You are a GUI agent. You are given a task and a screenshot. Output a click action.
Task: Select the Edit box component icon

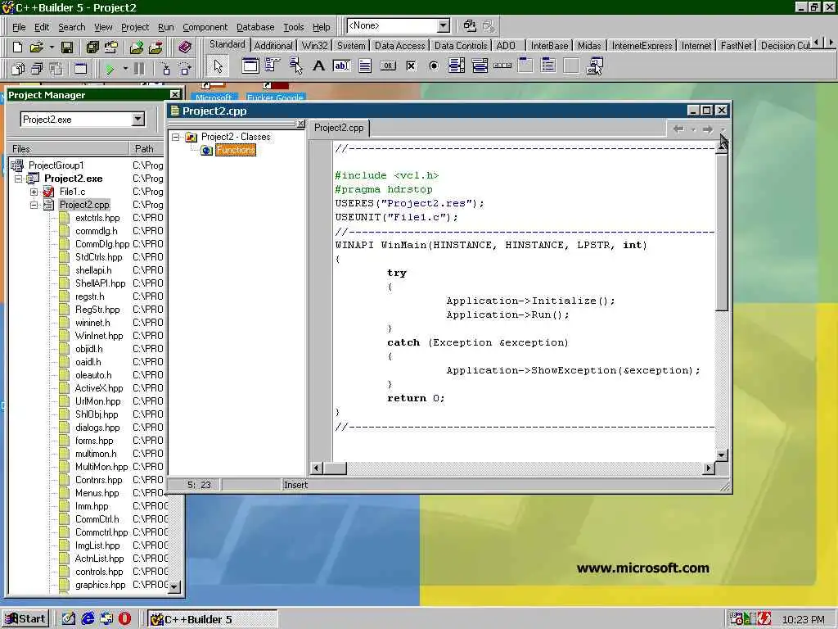pos(341,66)
